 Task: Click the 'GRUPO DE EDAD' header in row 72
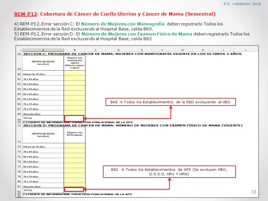pyautogui.click(x=43, y=135)
